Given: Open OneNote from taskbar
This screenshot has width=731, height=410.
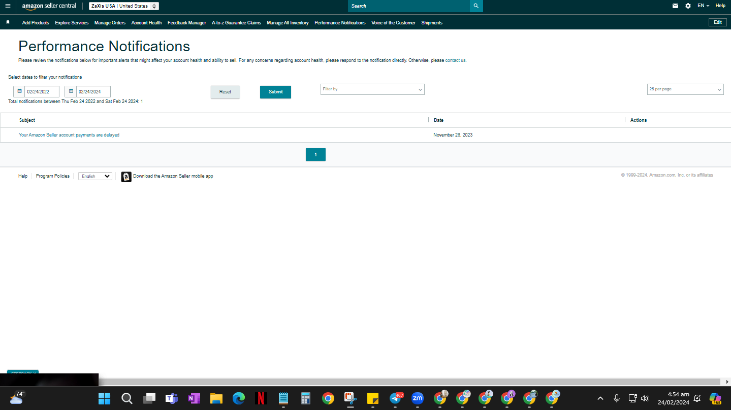Looking at the screenshot, I should click(194, 398).
